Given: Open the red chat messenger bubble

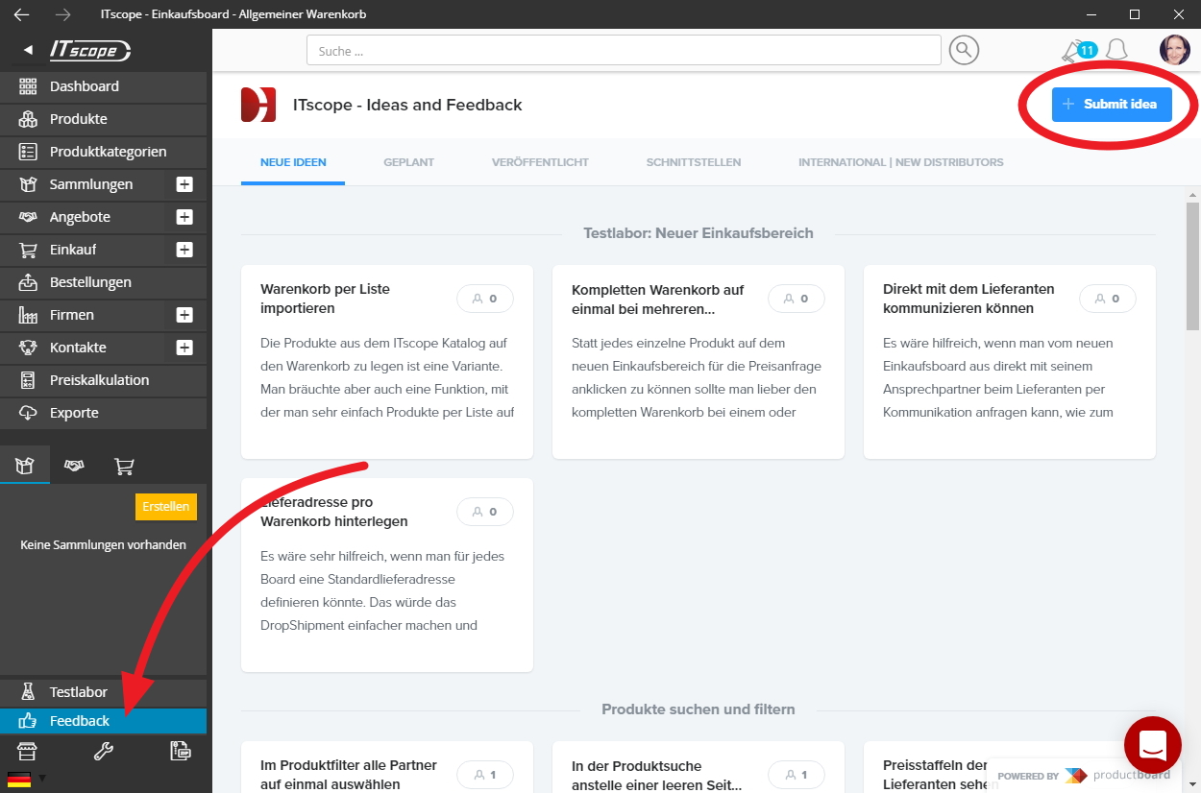Looking at the screenshot, I should click(1153, 744).
